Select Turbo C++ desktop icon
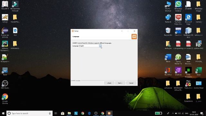The width and height of the screenshot is (206, 116). 188,84
